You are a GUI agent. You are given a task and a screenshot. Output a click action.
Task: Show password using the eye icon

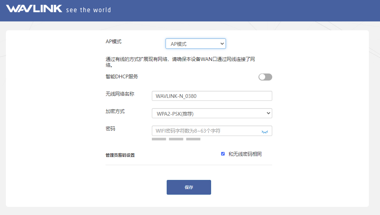click(x=264, y=131)
